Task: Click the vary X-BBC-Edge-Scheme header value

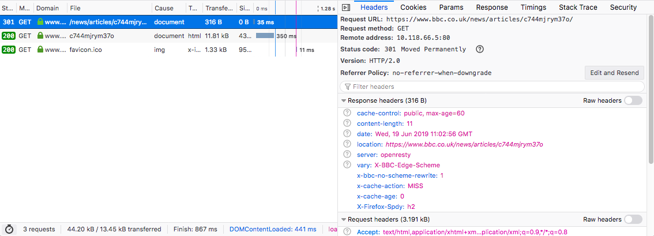Action: coord(407,165)
